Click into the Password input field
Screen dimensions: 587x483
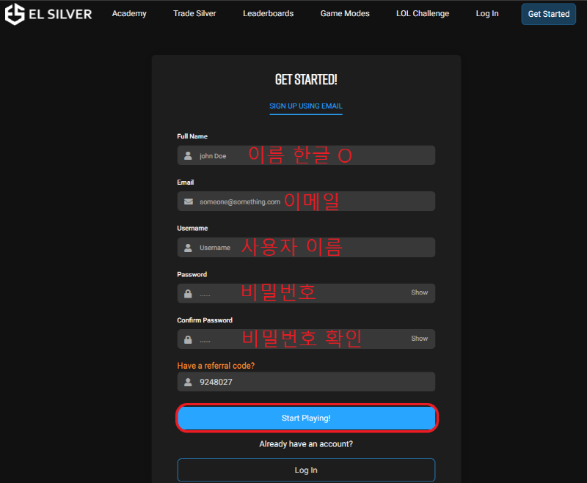click(x=306, y=293)
